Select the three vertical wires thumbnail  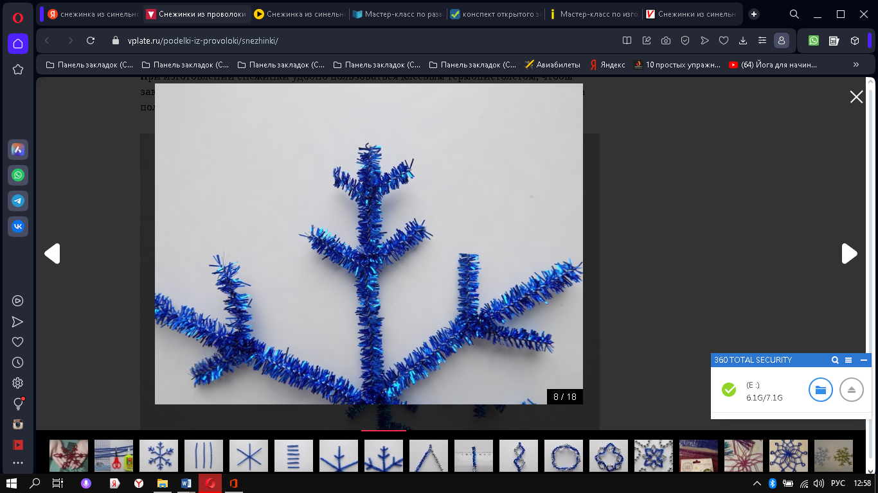[204, 456]
